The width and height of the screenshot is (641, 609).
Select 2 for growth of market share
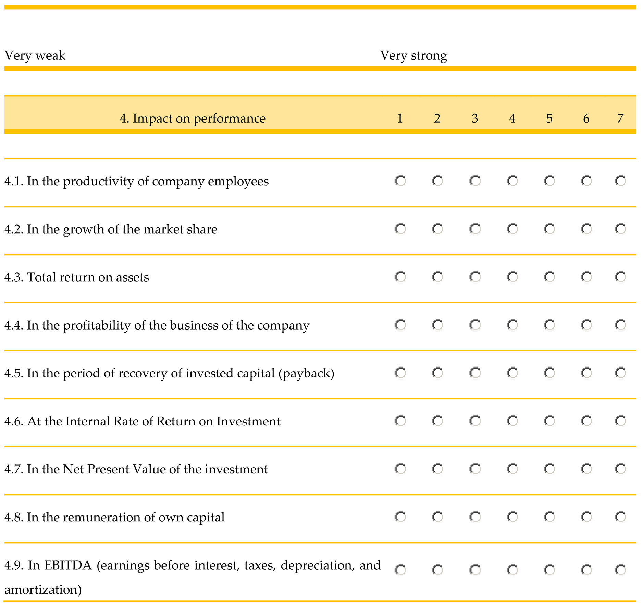click(x=437, y=228)
